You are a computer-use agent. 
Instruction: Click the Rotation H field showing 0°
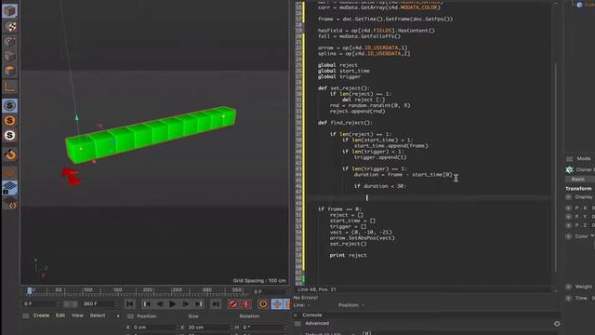pyautogui.click(x=264, y=327)
